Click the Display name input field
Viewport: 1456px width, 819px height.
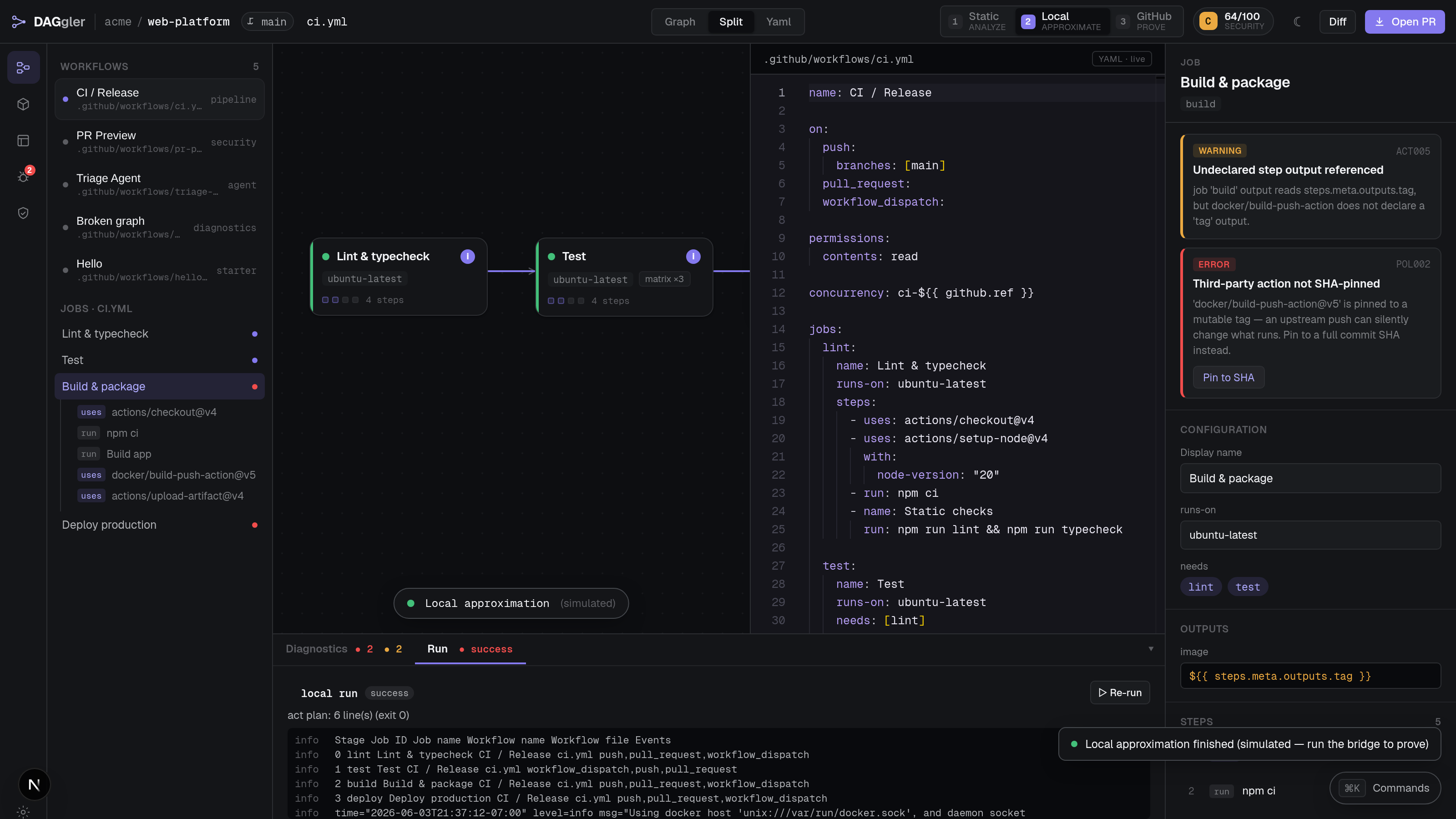click(1310, 478)
